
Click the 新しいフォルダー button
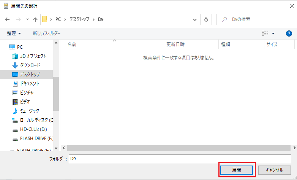46,33
